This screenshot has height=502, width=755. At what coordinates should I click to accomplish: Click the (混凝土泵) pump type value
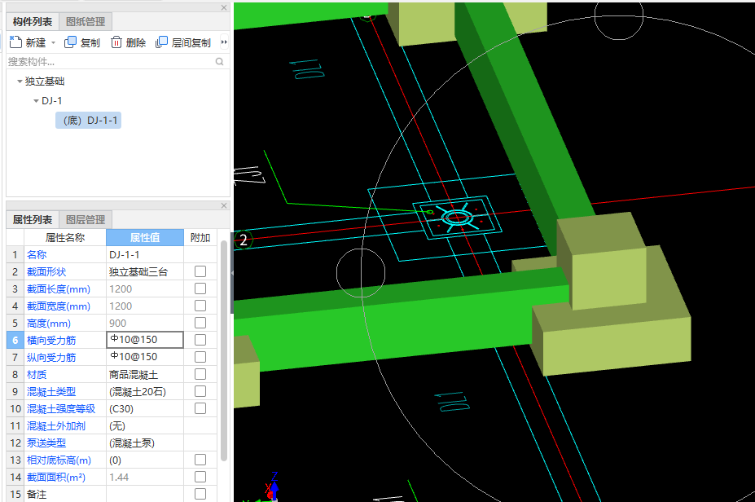coord(145,443)
